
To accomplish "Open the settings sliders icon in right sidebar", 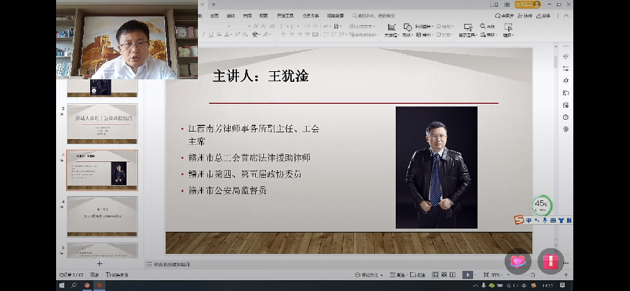I will (x=566, y=68).
